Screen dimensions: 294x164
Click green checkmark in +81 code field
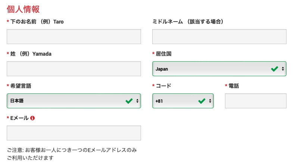point(202,101)
